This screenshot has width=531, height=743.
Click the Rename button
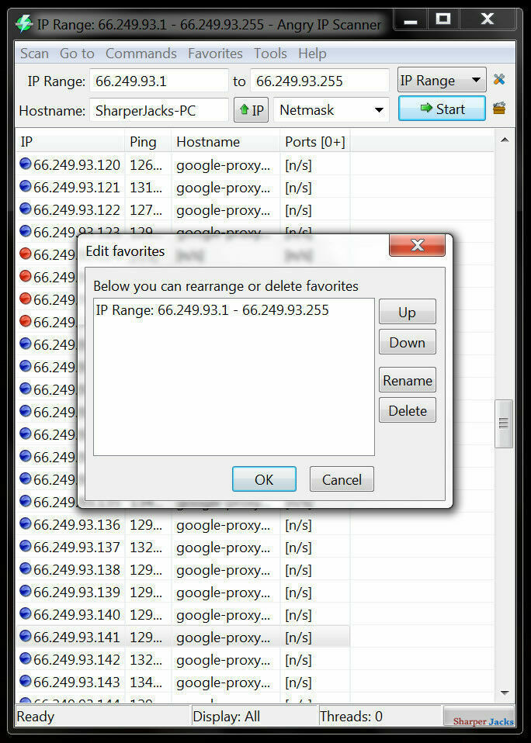point(408,380)
